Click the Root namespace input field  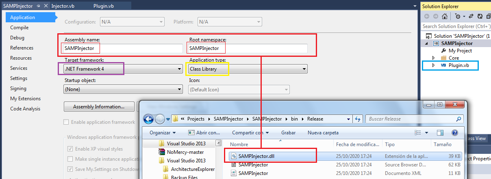click(x=248, y=48)
